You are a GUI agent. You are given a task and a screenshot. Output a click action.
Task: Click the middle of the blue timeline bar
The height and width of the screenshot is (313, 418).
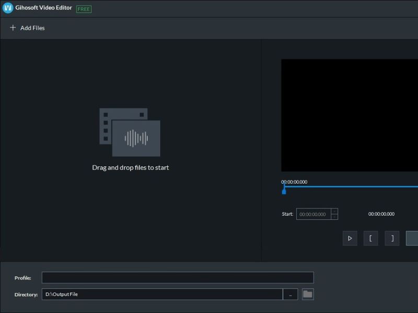[351, 186]
